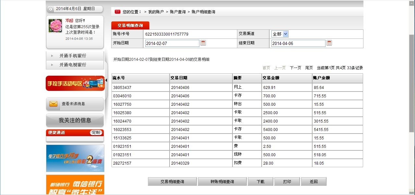
Task: Click the user's flower avatar picture
Action: pyautogui.click(x=55, y=26)
